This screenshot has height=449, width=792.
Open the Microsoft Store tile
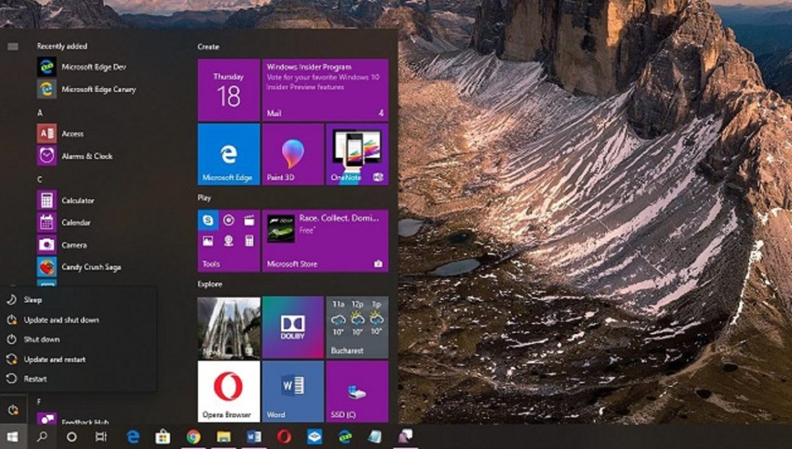coord(325,240)
